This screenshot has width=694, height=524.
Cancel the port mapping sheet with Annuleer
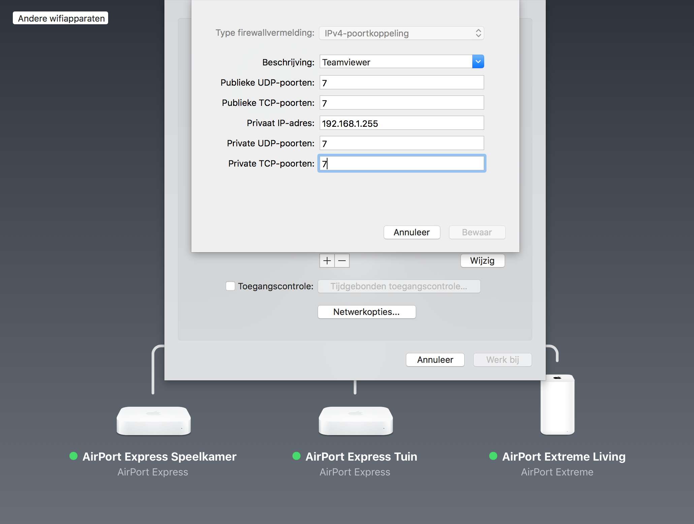pos(412,232)
